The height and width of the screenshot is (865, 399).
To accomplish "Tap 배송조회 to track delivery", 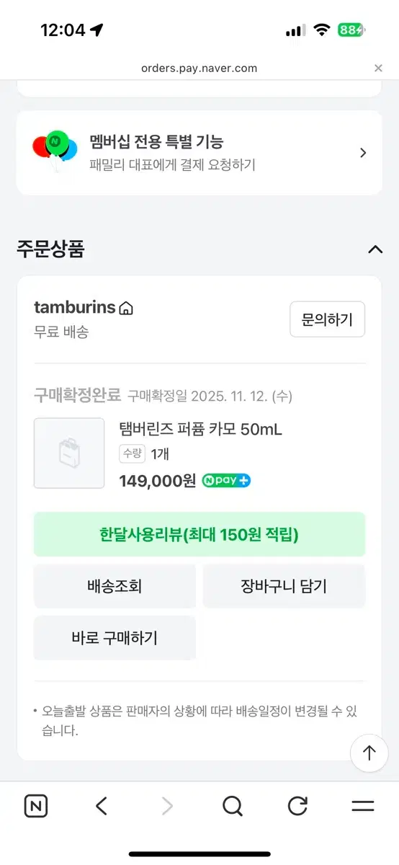I will [115, 586].
